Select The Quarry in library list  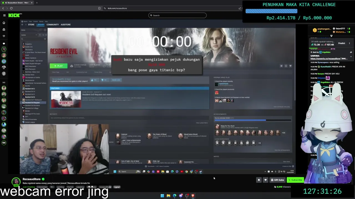[29, 49]
